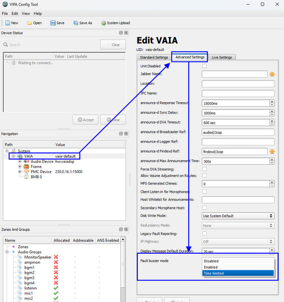Click the orange asterisk beside Findexd Ref
Viewport: 284px width, 302px height.
pos(272,152)
